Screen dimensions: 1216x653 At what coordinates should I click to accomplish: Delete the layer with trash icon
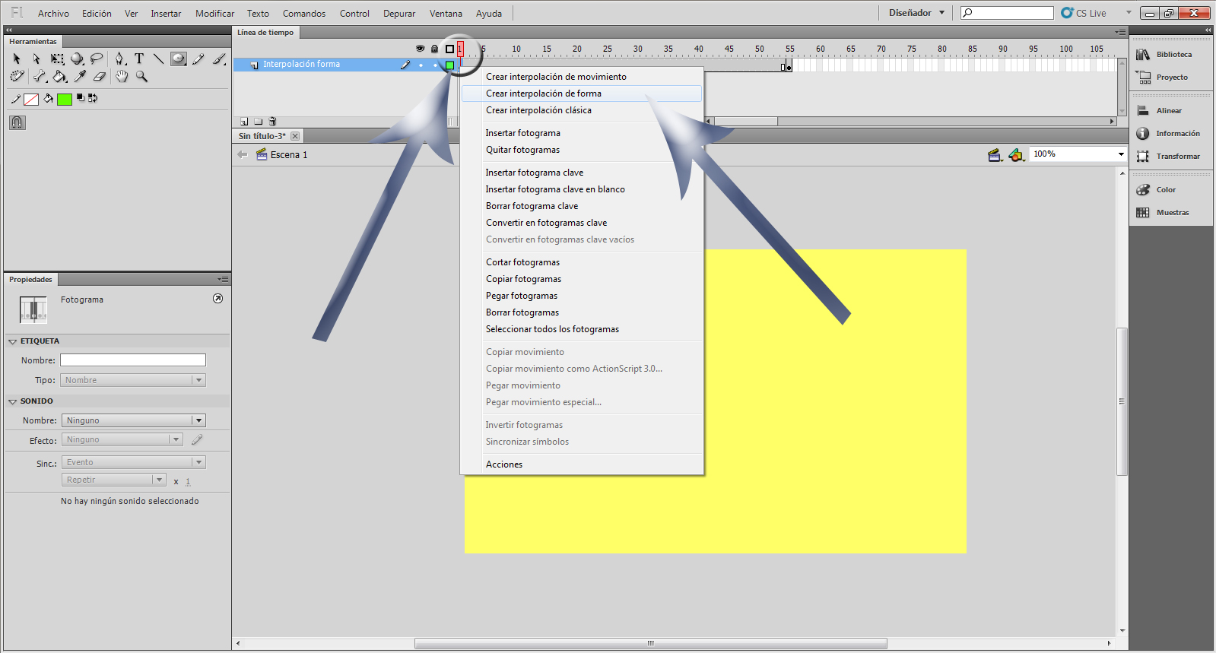(x=272, y=122)
